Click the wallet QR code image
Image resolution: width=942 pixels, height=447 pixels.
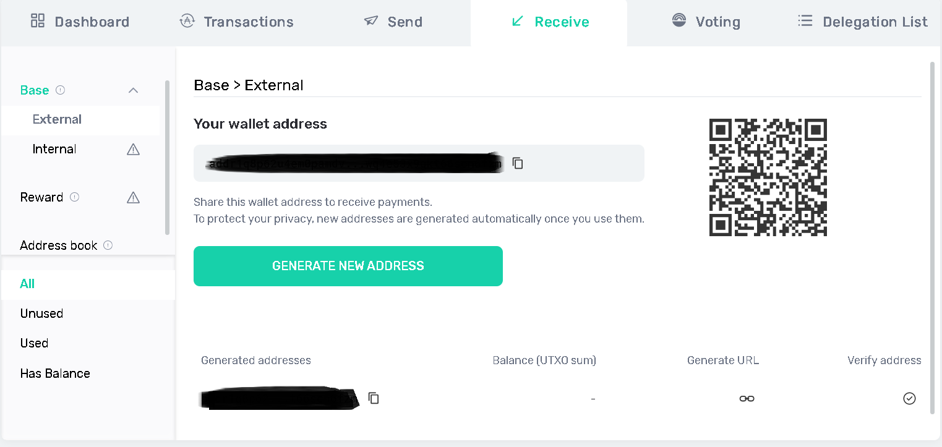coord(768,177)
